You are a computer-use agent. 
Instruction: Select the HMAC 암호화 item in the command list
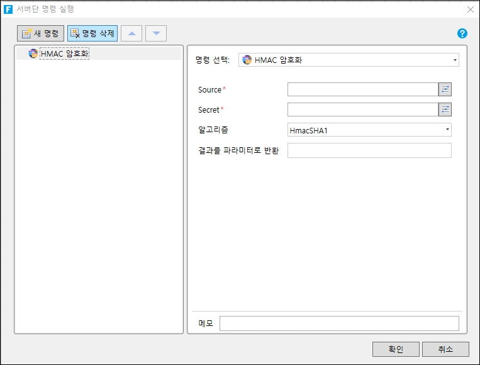click(64, 54)
